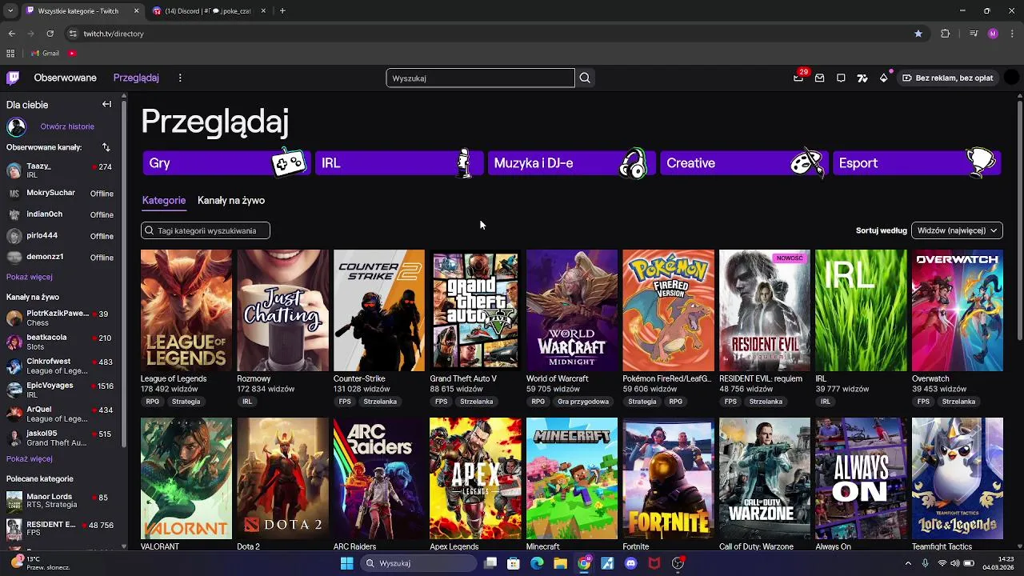This screenshot has height=576, width=1024.
Task: Bookmark this page with star icon
Action: click(918, 34)
